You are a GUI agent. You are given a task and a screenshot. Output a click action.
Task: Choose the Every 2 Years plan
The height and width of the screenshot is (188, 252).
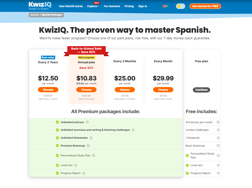pos(48,90)
